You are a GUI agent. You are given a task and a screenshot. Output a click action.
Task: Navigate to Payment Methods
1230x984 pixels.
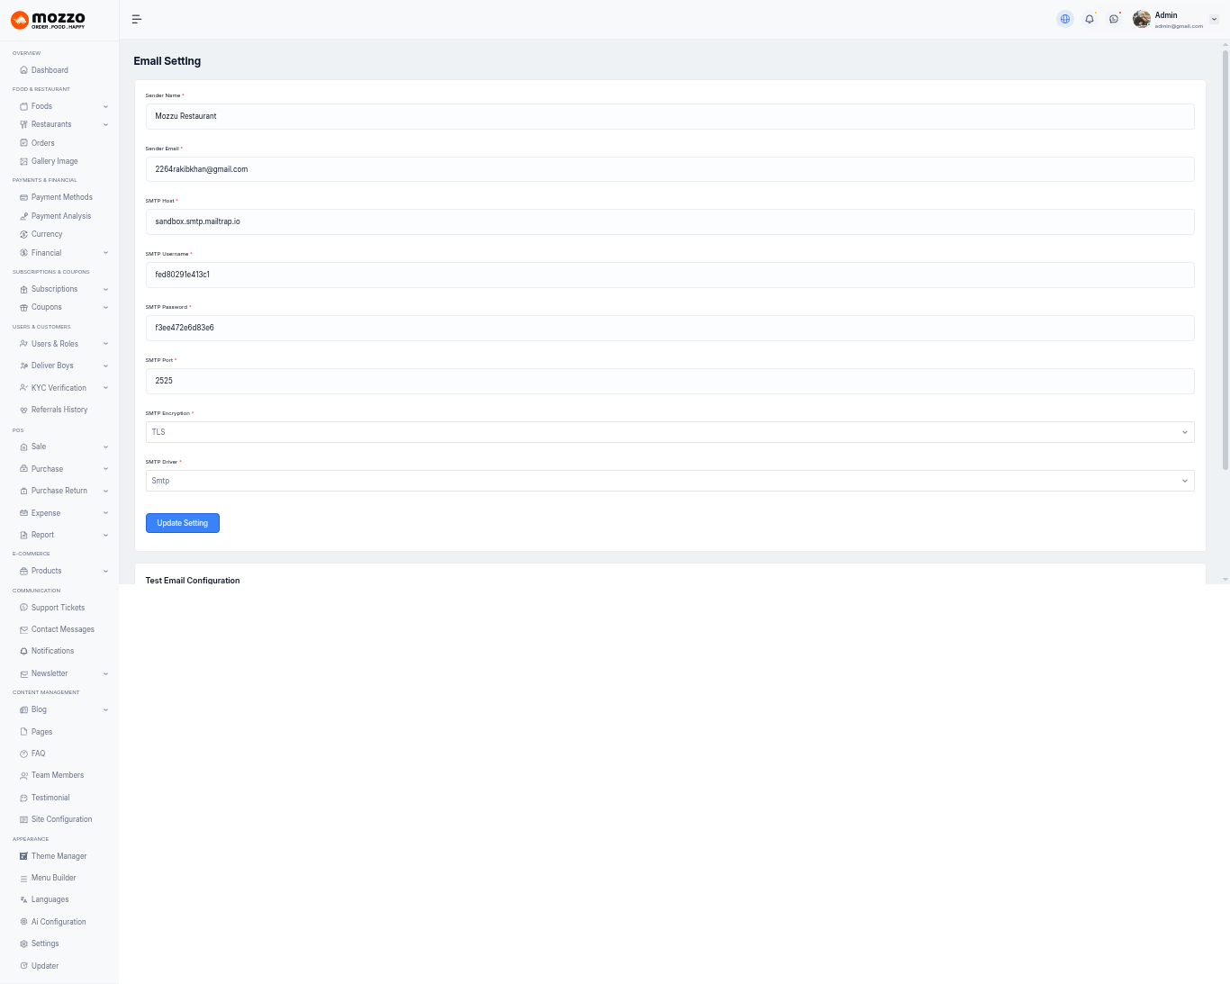[61, 197]
